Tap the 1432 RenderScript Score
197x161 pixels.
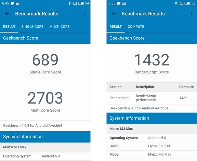[x=152, y=60]
